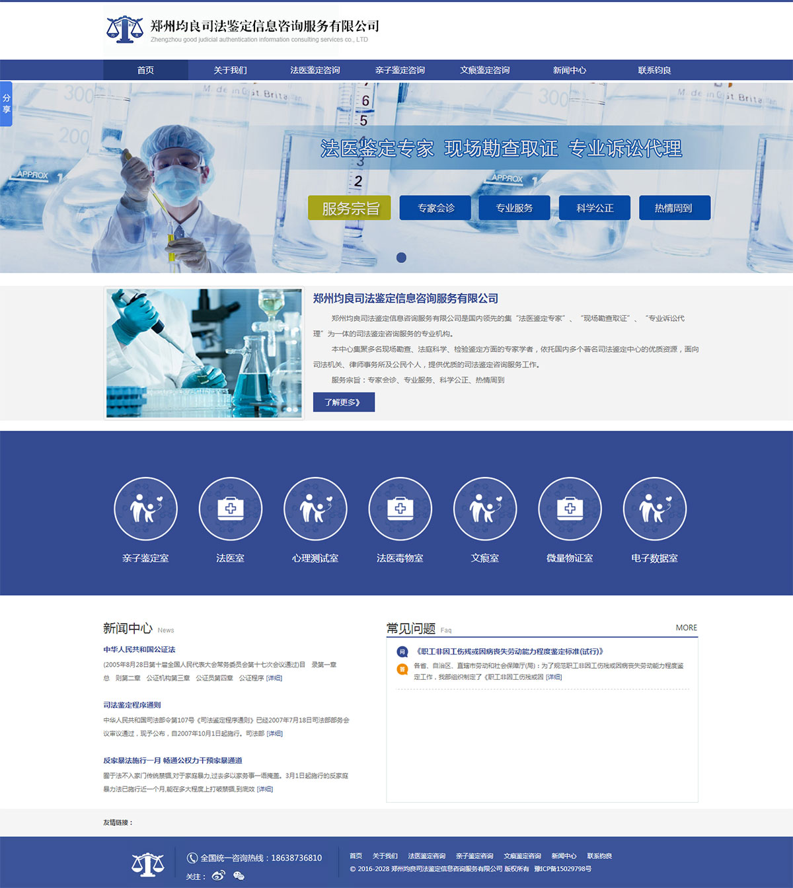This screenshot has height=888, width=793.
Task: Open 联系钧良 in the top navigation
Action: (x=654, y=70)
